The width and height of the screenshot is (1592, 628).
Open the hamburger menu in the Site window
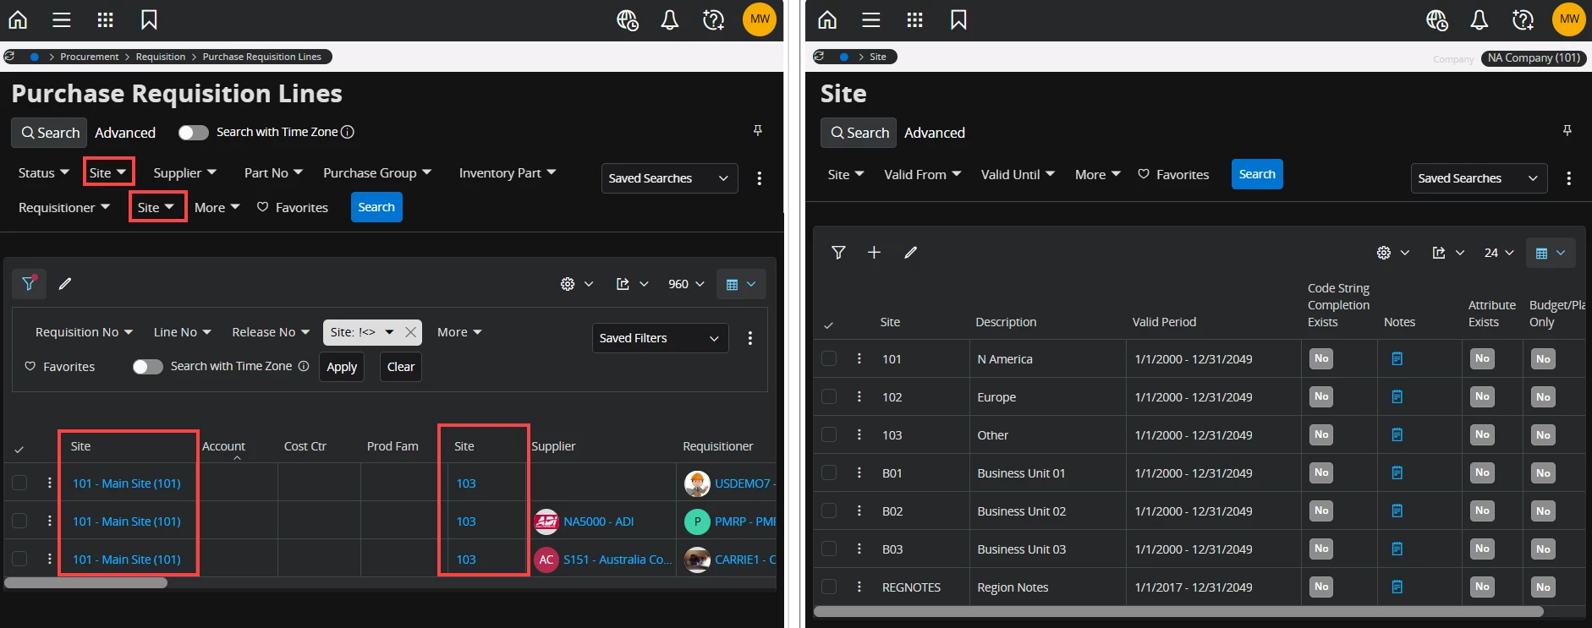(871, 19)
